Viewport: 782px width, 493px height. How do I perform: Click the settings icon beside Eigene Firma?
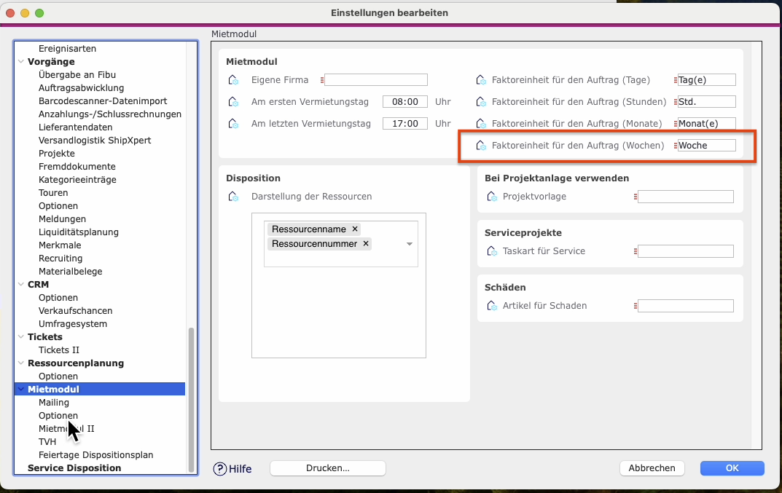click(x=233, y=80)
